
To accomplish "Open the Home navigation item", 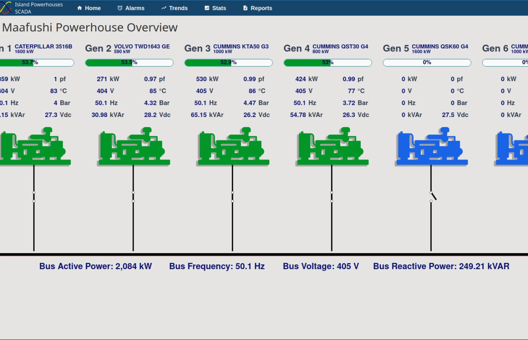I will pos(89,8).
